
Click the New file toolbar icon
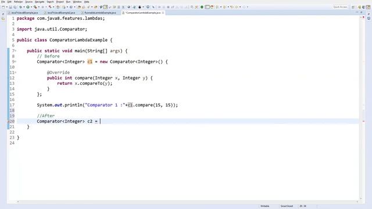3,7
